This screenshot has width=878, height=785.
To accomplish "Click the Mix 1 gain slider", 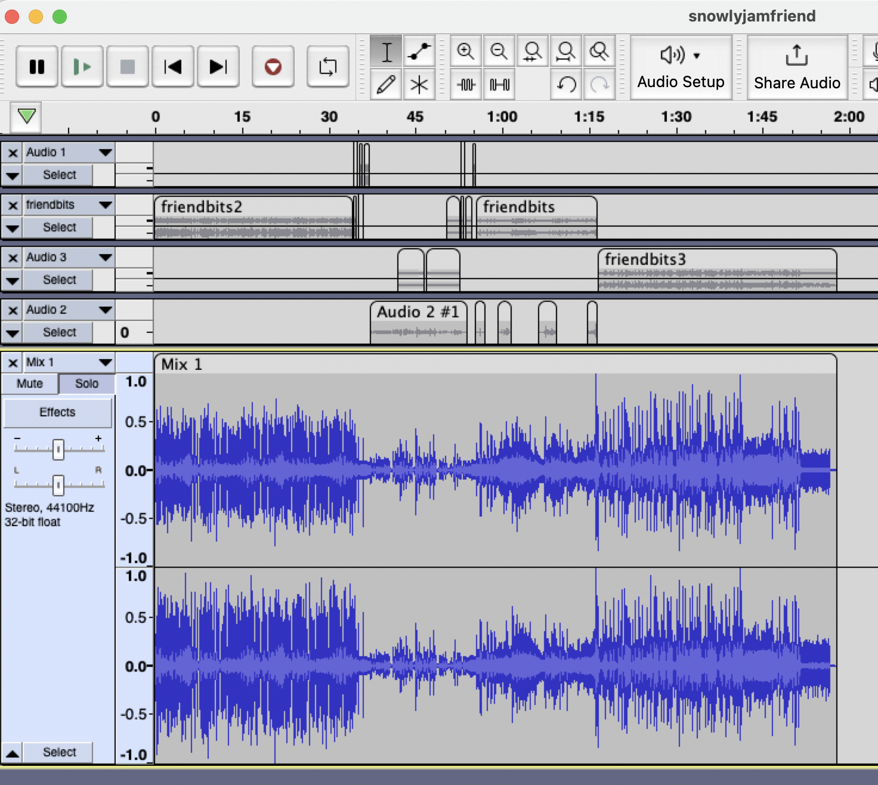I will 58,449.
